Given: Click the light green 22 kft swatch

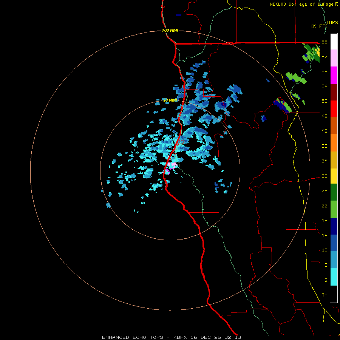Looking at the screenshot, I should [334, 209].
